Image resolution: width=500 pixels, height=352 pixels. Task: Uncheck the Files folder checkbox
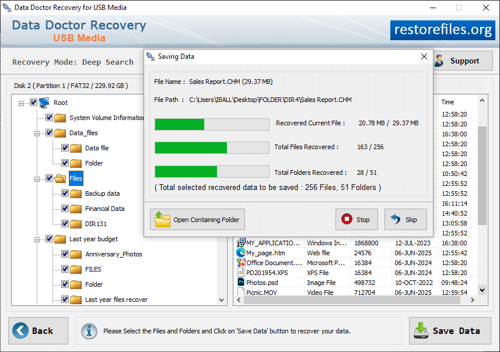(x=49, y=178)
